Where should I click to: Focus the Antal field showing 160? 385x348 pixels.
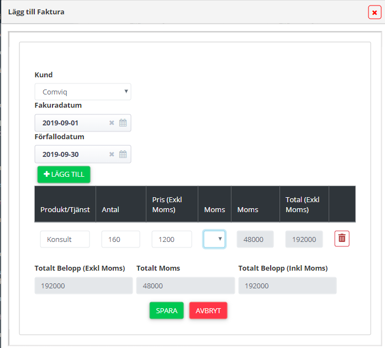coord(120,239)
